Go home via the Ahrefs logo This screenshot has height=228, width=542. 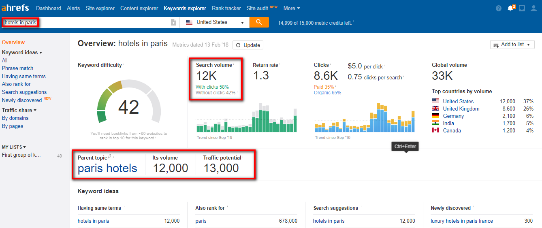pos(15,8)
